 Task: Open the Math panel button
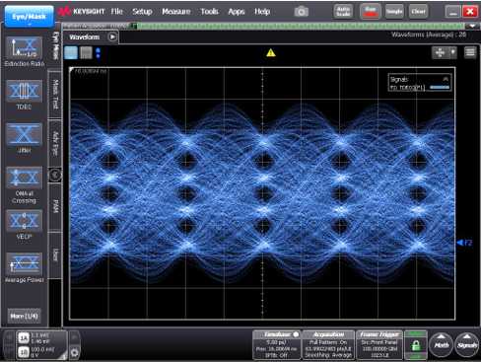442,345
